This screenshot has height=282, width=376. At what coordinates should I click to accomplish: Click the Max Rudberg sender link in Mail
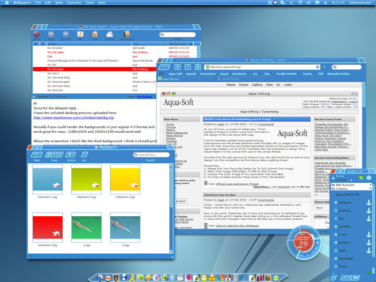pos(144,96)
